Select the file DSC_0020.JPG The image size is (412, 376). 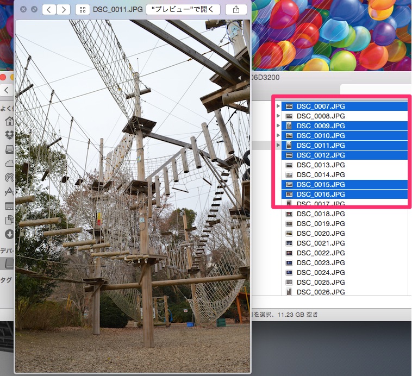321,233
